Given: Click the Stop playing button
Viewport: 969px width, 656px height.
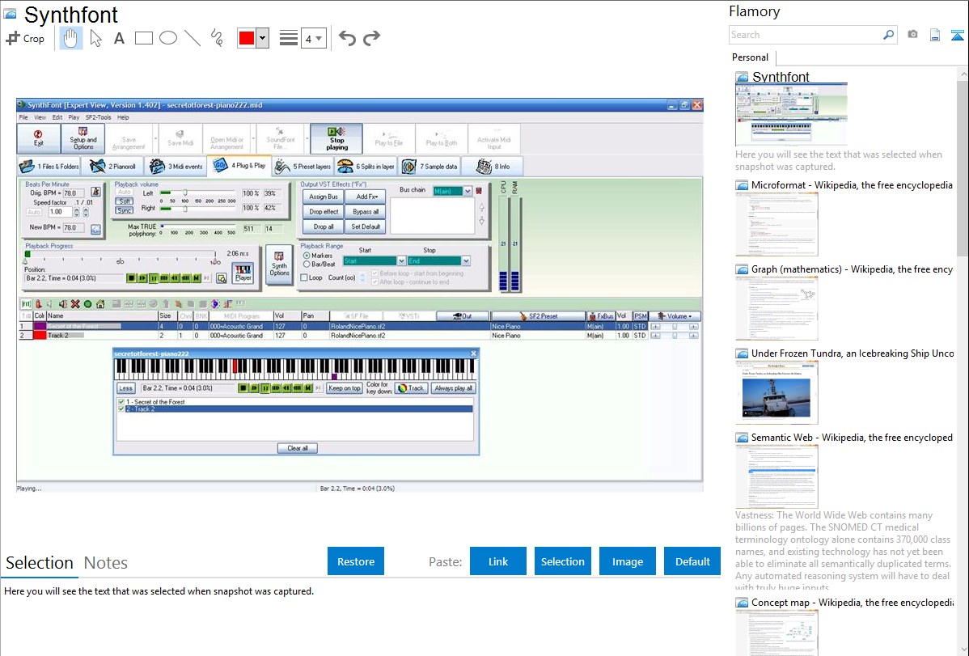Looking at the screenshot, I should click(336, 138).
